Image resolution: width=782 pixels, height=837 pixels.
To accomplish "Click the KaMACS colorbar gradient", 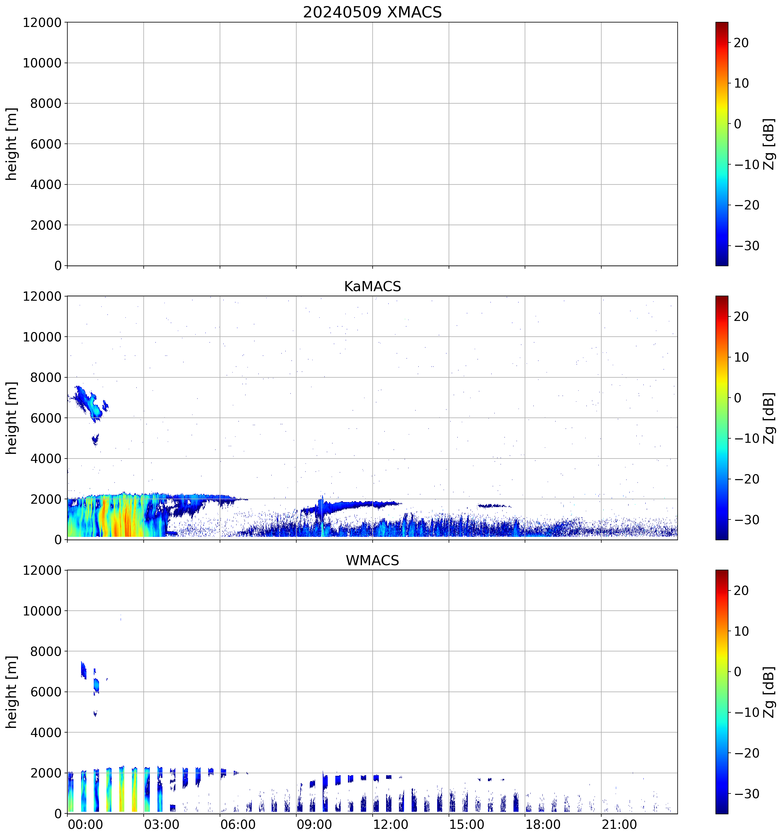I will tap(721, 418).
